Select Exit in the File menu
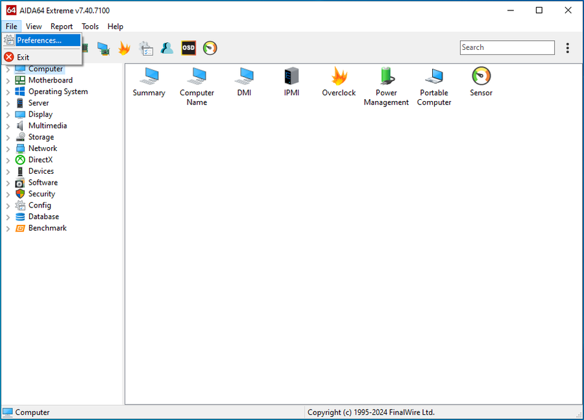 pyautogui.click(x=23, y=57)
